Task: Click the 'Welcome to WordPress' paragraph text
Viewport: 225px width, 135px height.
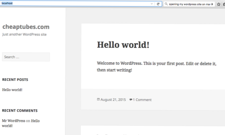Action: (x=157, y=66)
